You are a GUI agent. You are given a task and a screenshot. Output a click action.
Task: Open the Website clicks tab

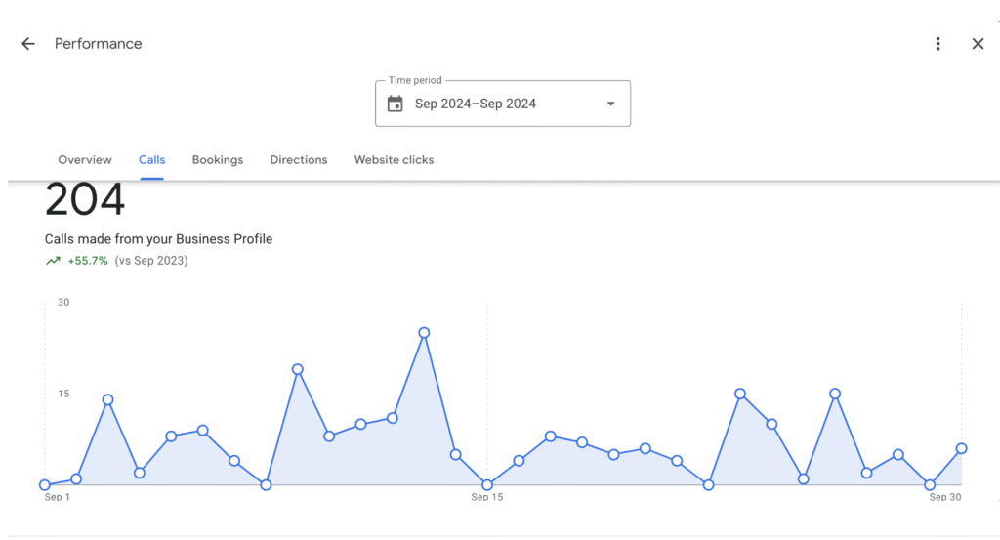click(395, 160)
